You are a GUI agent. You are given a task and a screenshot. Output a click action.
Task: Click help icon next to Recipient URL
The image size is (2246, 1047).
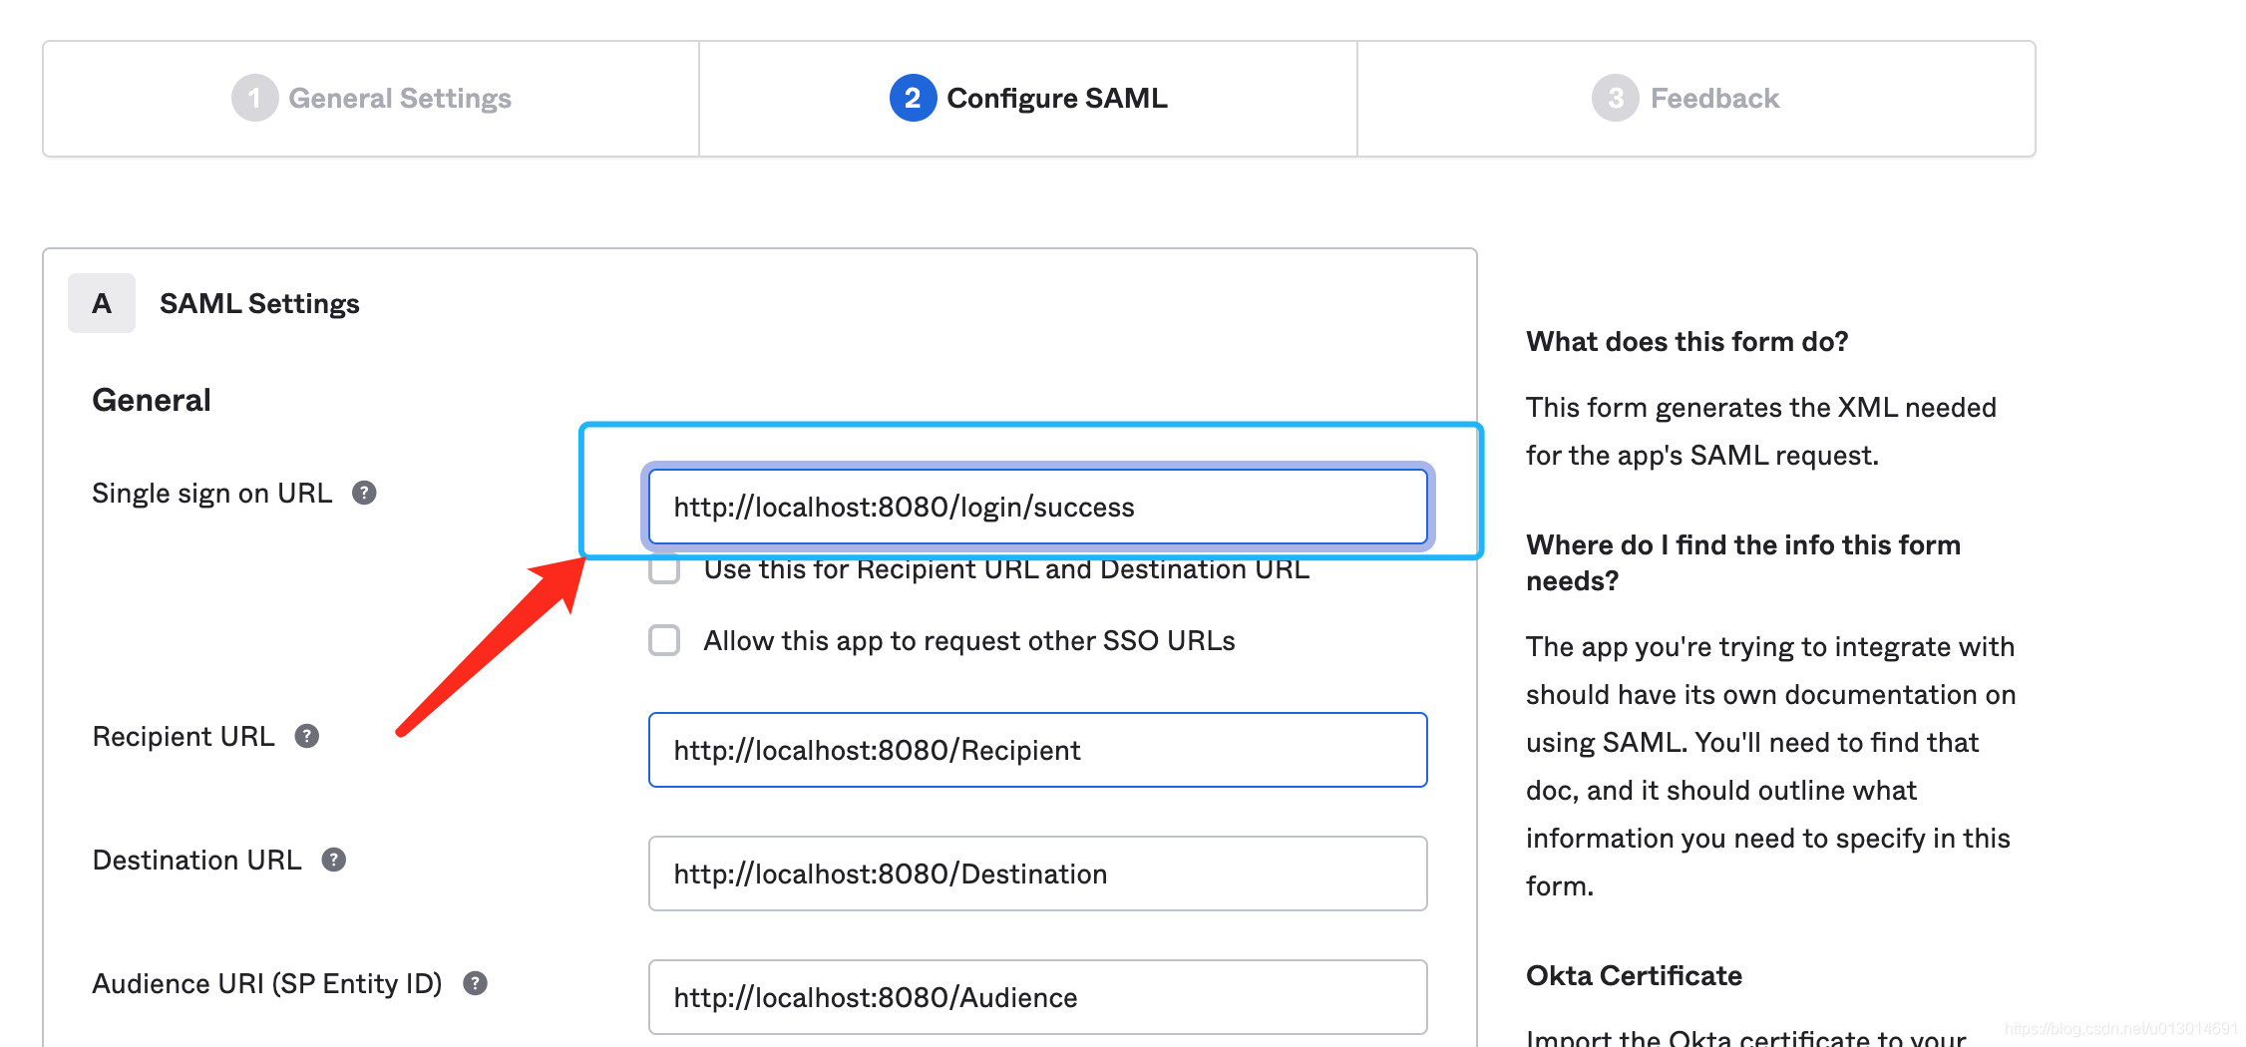(306, 736)
